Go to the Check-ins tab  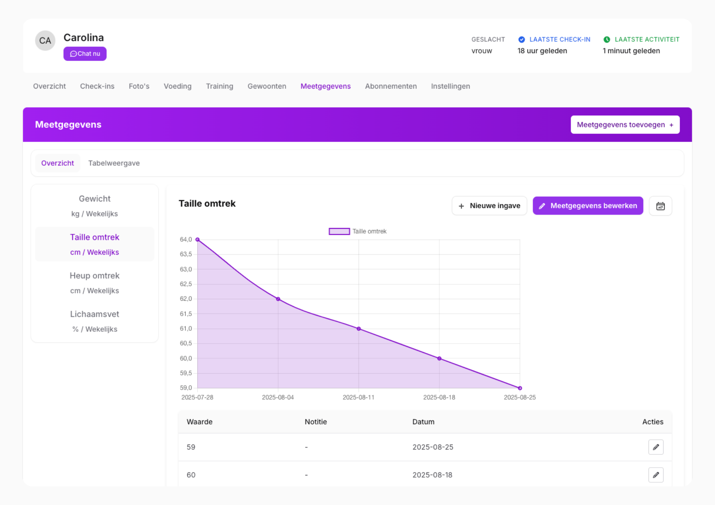97,86
